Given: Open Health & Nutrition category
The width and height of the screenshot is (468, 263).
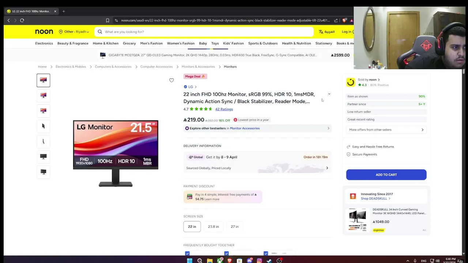Looking at the screenshot, I should [296, 43].
